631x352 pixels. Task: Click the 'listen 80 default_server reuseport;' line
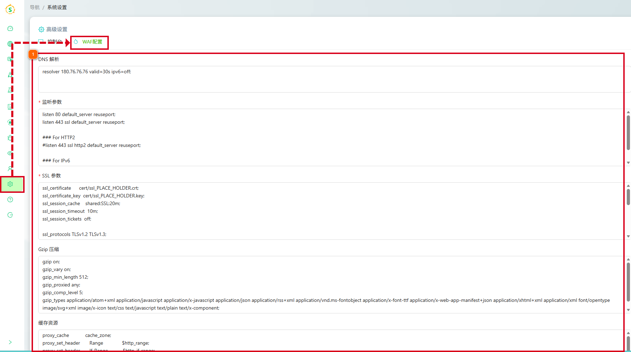(79, 114)
